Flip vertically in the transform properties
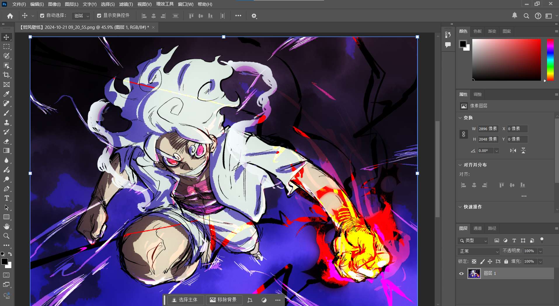 (523, 151)
